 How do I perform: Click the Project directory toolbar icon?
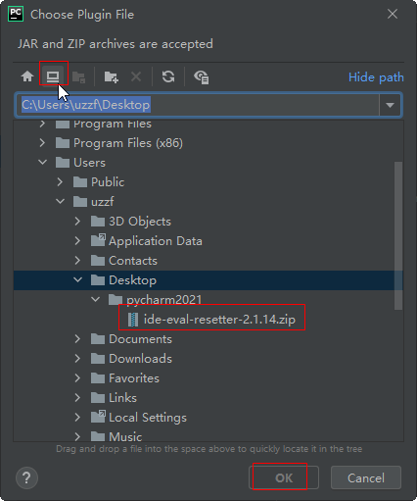pos(78,77)
